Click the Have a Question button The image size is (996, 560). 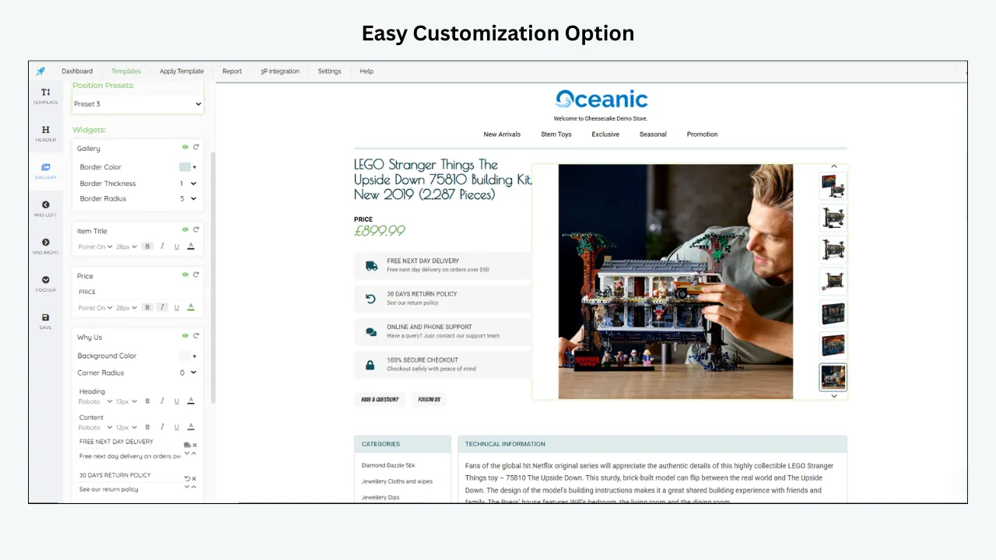[380, 399]
